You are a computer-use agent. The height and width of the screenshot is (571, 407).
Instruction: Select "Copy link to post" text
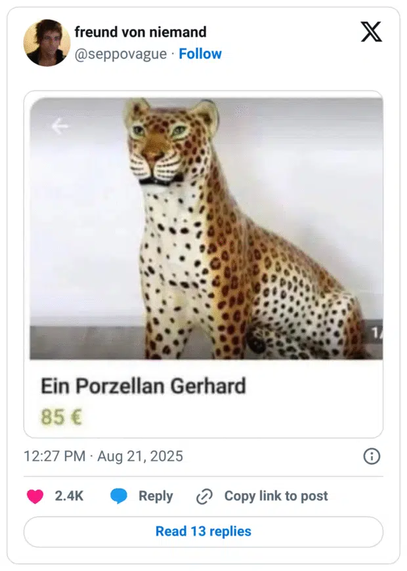pyautogui.click(x=276, y=496)
